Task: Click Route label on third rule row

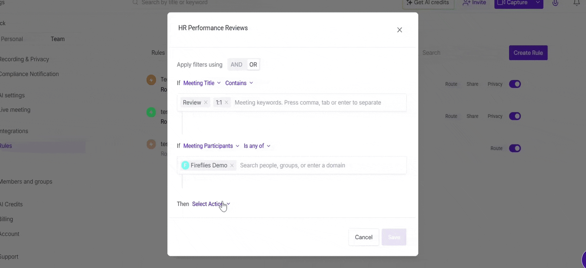Action: tap(496, 148)
